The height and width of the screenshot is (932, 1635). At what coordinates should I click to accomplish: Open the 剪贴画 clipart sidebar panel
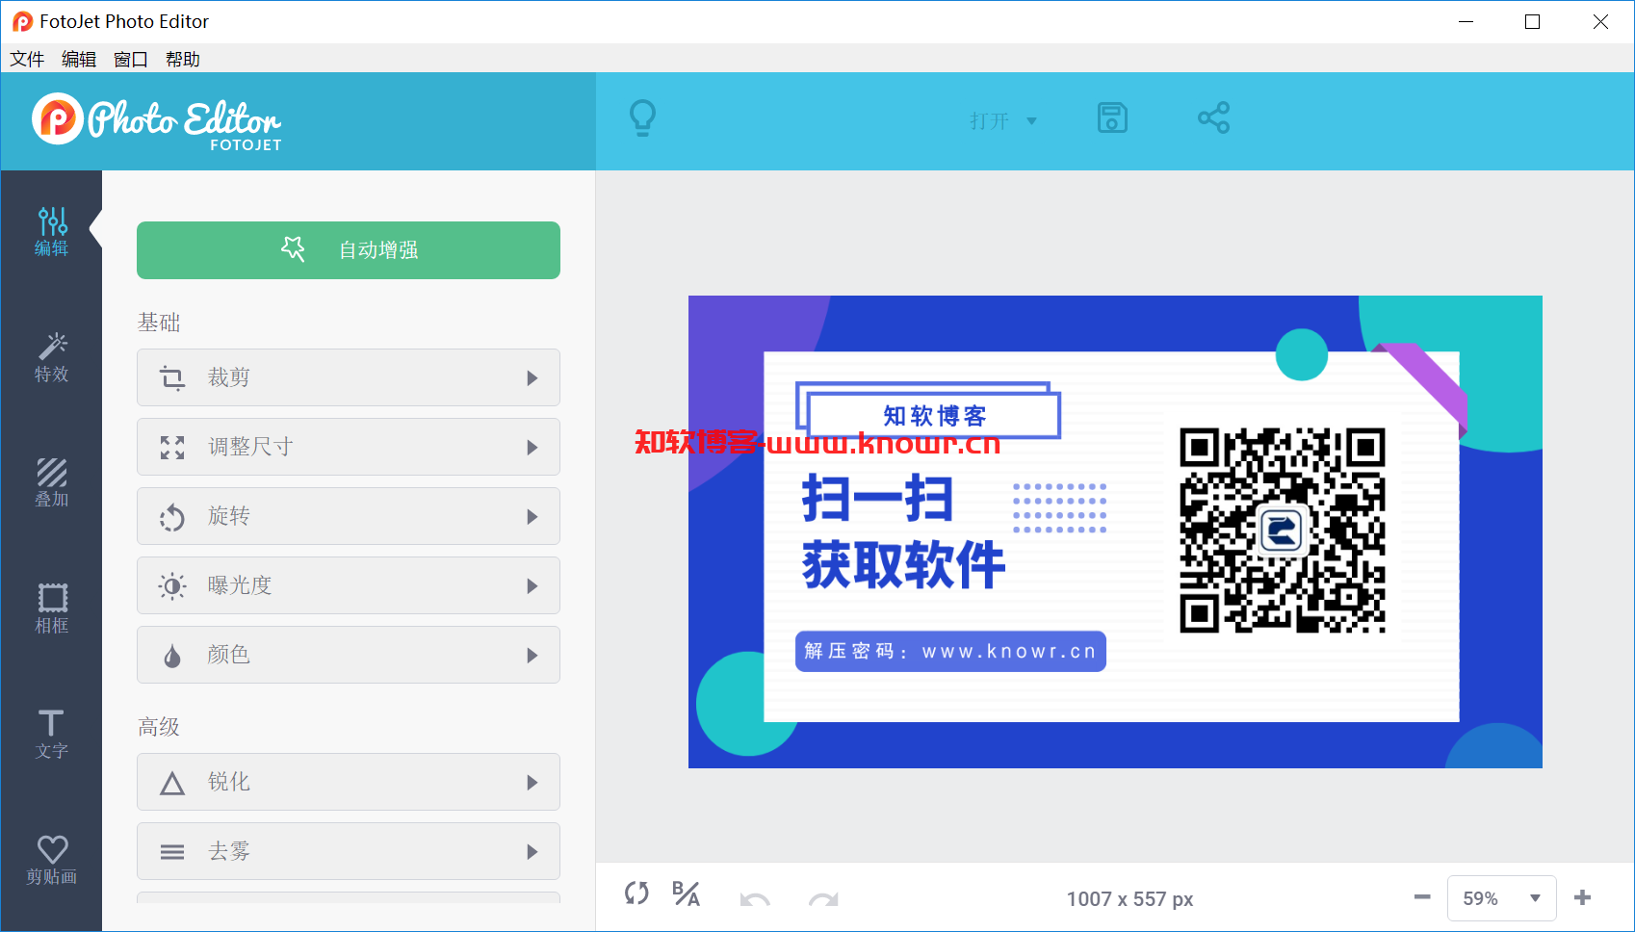(x=52, y=860)
